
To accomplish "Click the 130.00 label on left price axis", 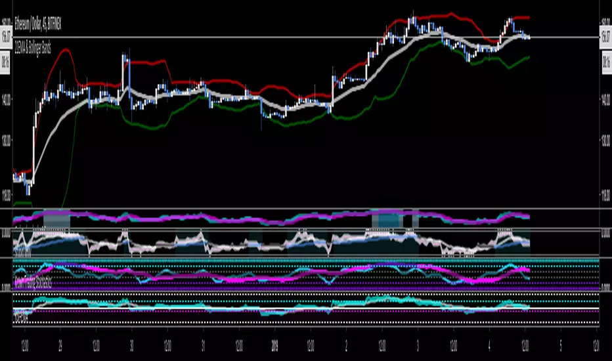I will pos(7,140).
